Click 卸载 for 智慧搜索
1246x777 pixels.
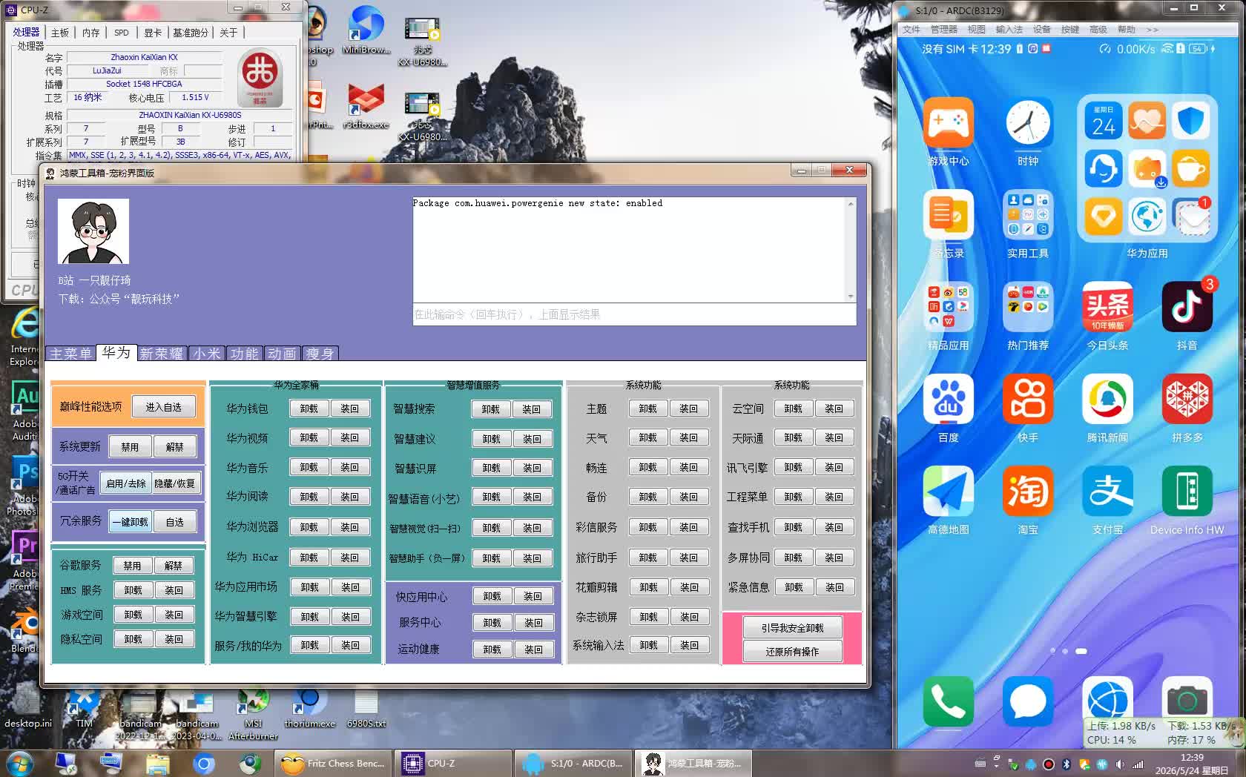pyautogui.click(x=490, y=409)
